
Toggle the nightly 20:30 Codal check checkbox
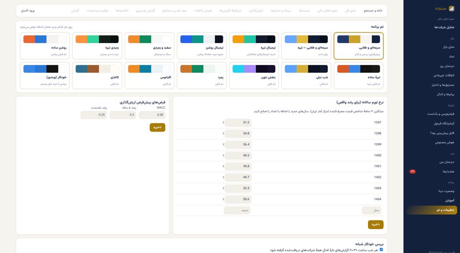pyautogui.click(x=381, y=250)
